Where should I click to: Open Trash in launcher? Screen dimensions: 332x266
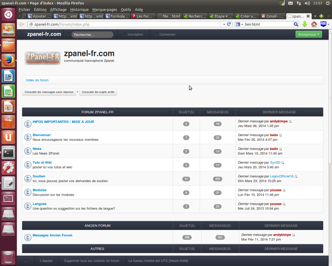click(x=8, y=257)
